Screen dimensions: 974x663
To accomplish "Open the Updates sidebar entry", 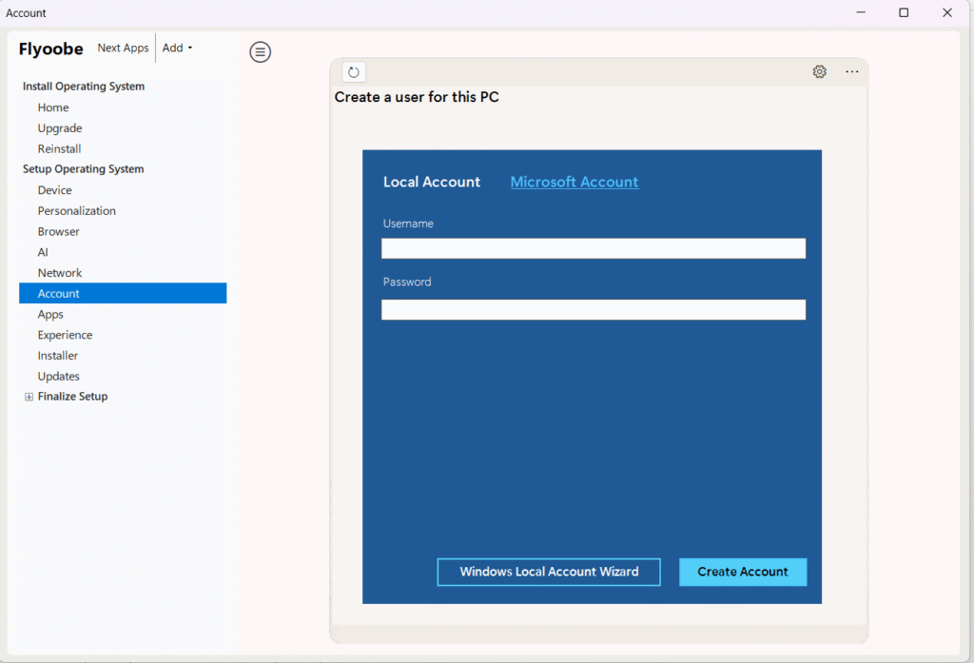I will (59, 377).
